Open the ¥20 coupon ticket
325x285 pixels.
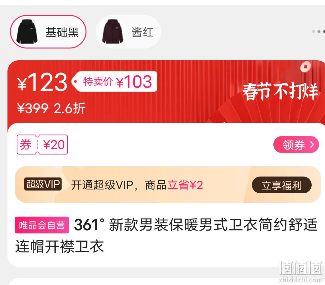[42, 144]
